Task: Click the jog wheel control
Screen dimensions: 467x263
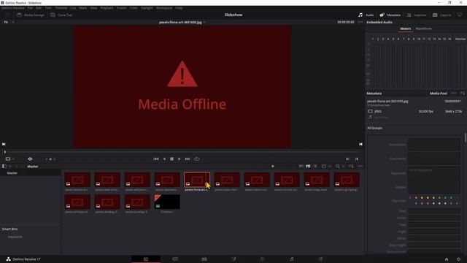Action: click(x=50, y=159)
